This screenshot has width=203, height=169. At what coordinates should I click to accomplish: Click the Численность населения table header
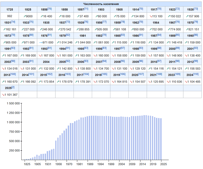(x=101, y=4)
